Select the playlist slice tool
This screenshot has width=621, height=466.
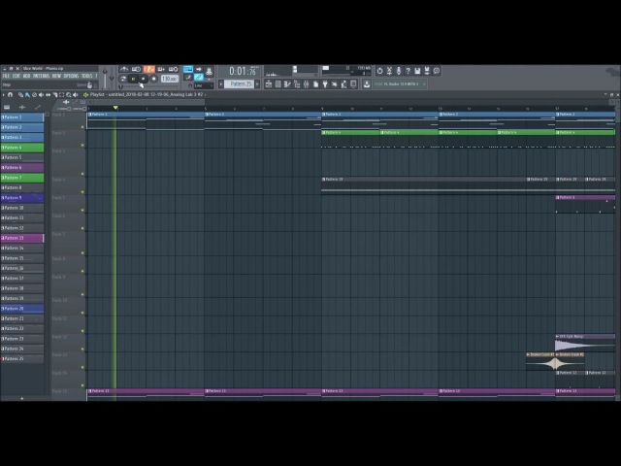55,94
